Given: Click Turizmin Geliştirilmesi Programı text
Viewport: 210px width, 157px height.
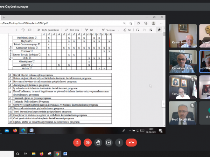Looking at the screenshot, I should click(x=31, y=102).
